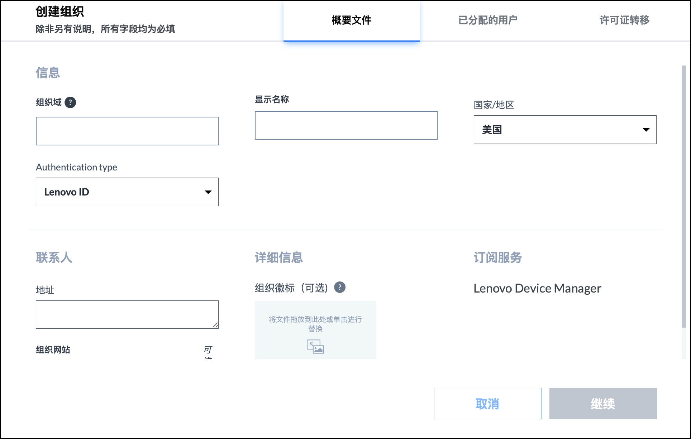Image resolution: width=691 pixels, height=439 pixels.
Task: Select Lenovo Device Manager subscription entry
Action: [x=537, y=288]
